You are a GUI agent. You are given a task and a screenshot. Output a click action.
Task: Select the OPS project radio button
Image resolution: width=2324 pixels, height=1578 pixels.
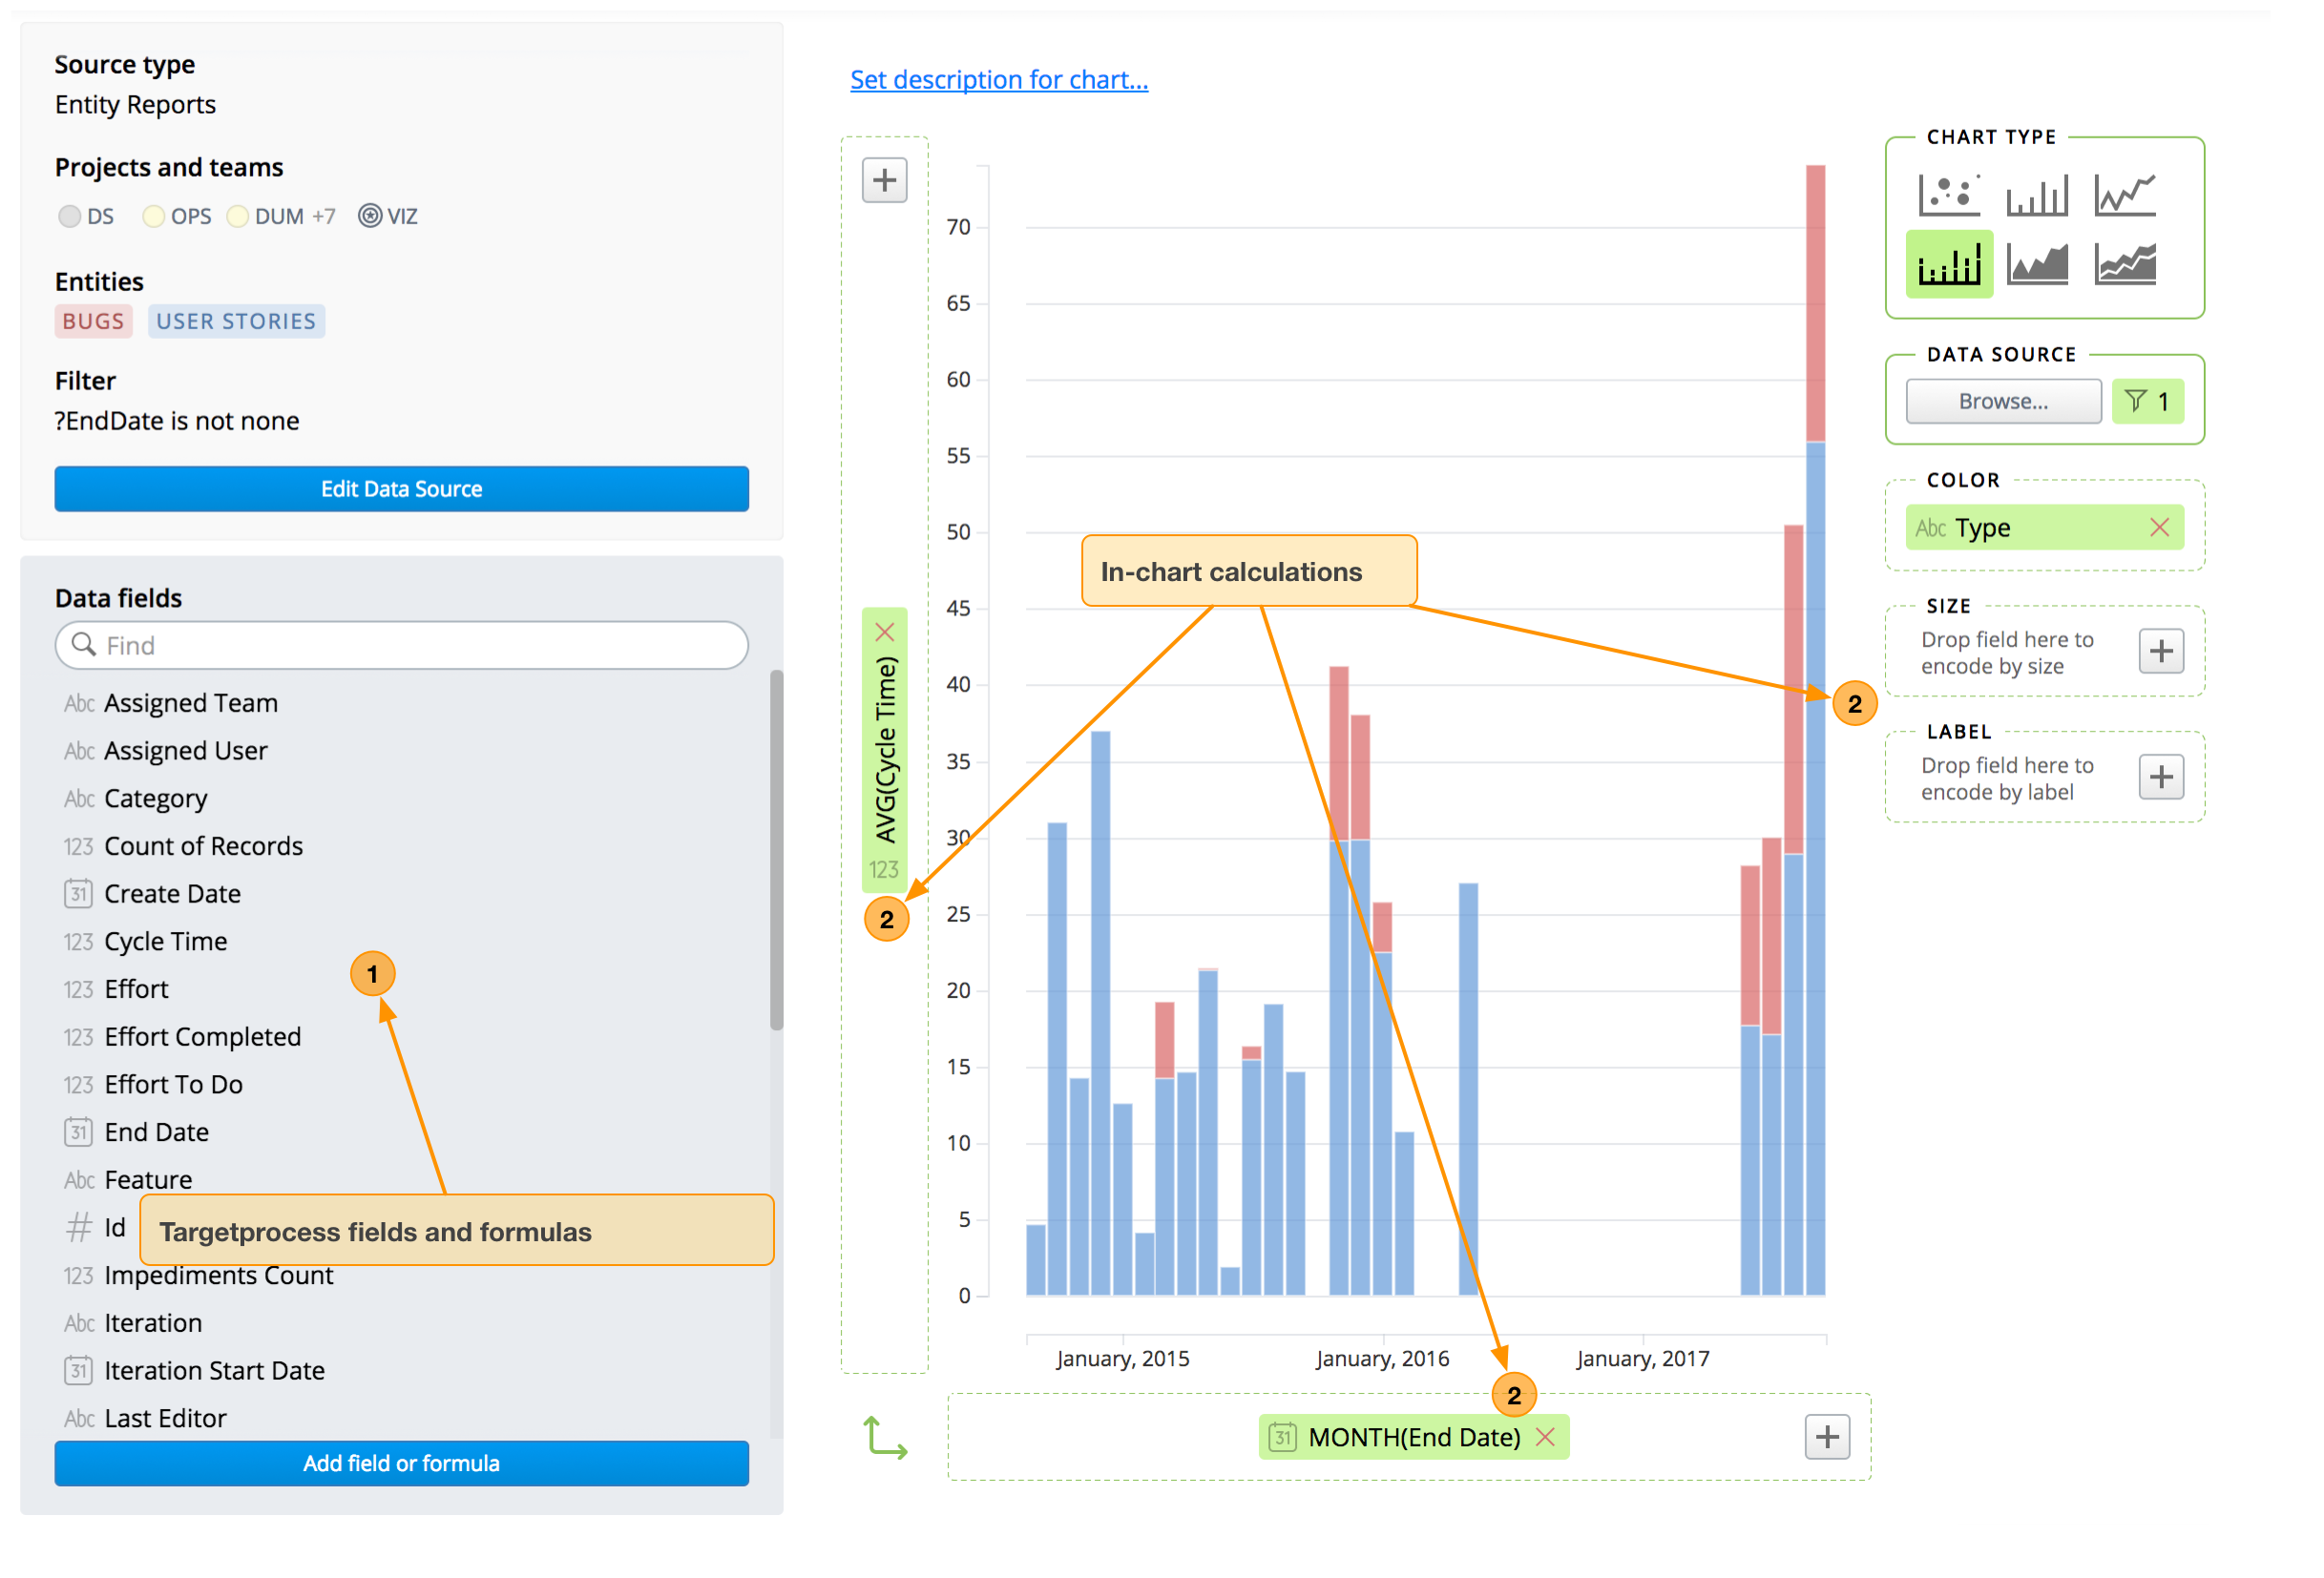point(153,216)
